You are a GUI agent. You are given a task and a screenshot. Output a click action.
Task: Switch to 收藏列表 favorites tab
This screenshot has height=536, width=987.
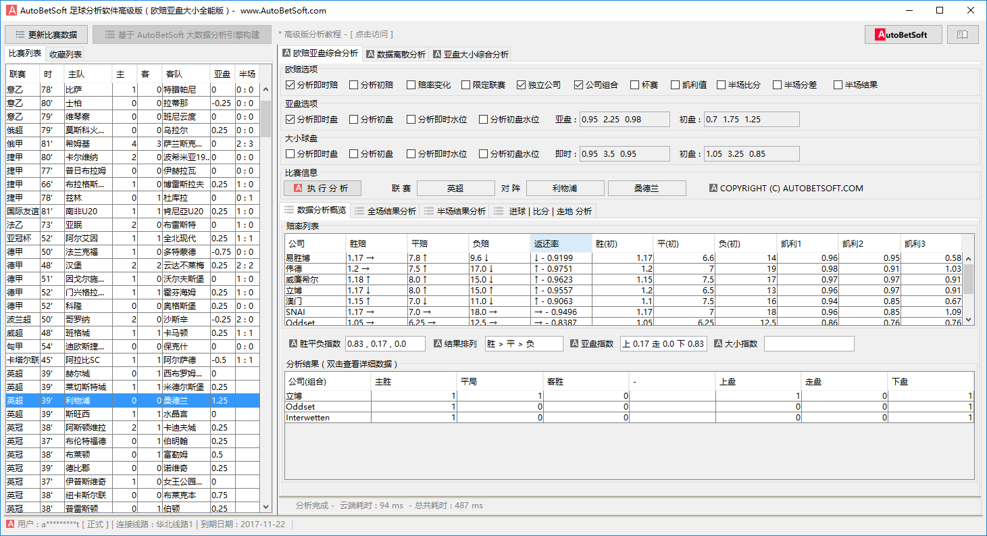(x=66, y=55)
